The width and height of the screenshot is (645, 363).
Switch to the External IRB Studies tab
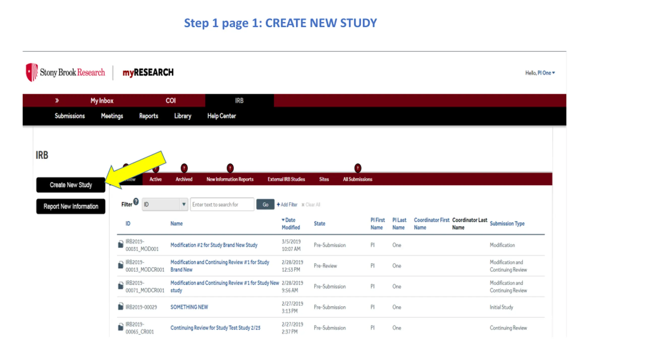[x=286, y=179]
